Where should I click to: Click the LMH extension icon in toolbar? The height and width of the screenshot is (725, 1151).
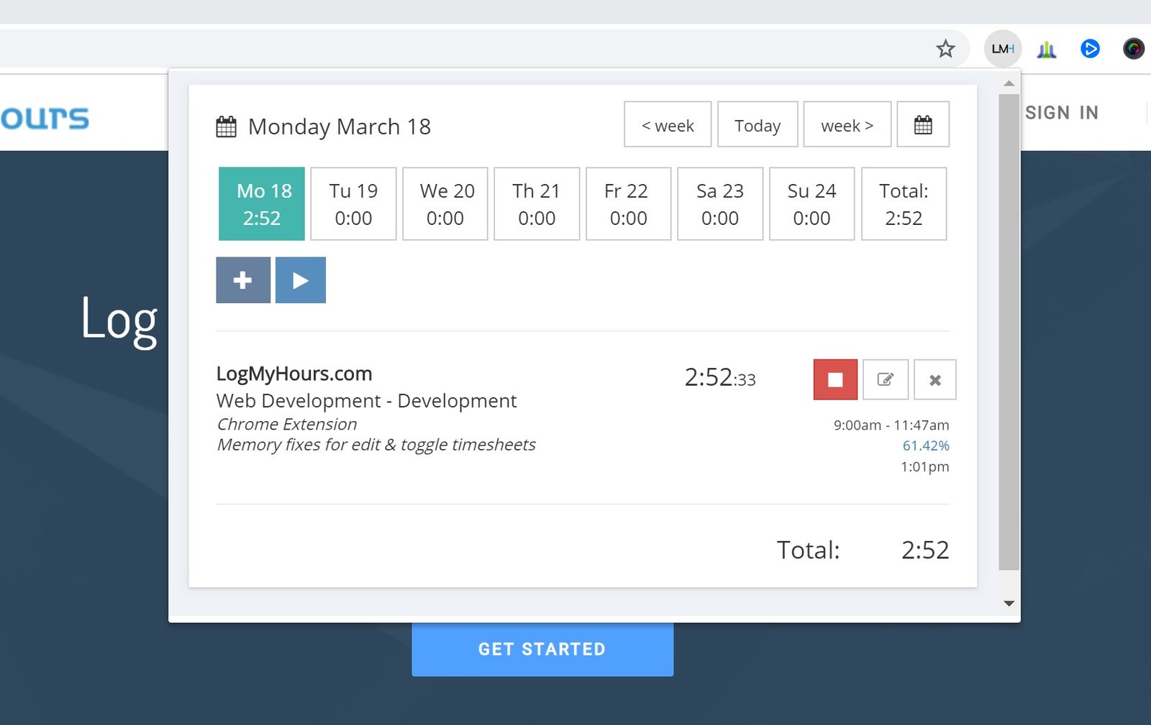(x=1002, y=49)
